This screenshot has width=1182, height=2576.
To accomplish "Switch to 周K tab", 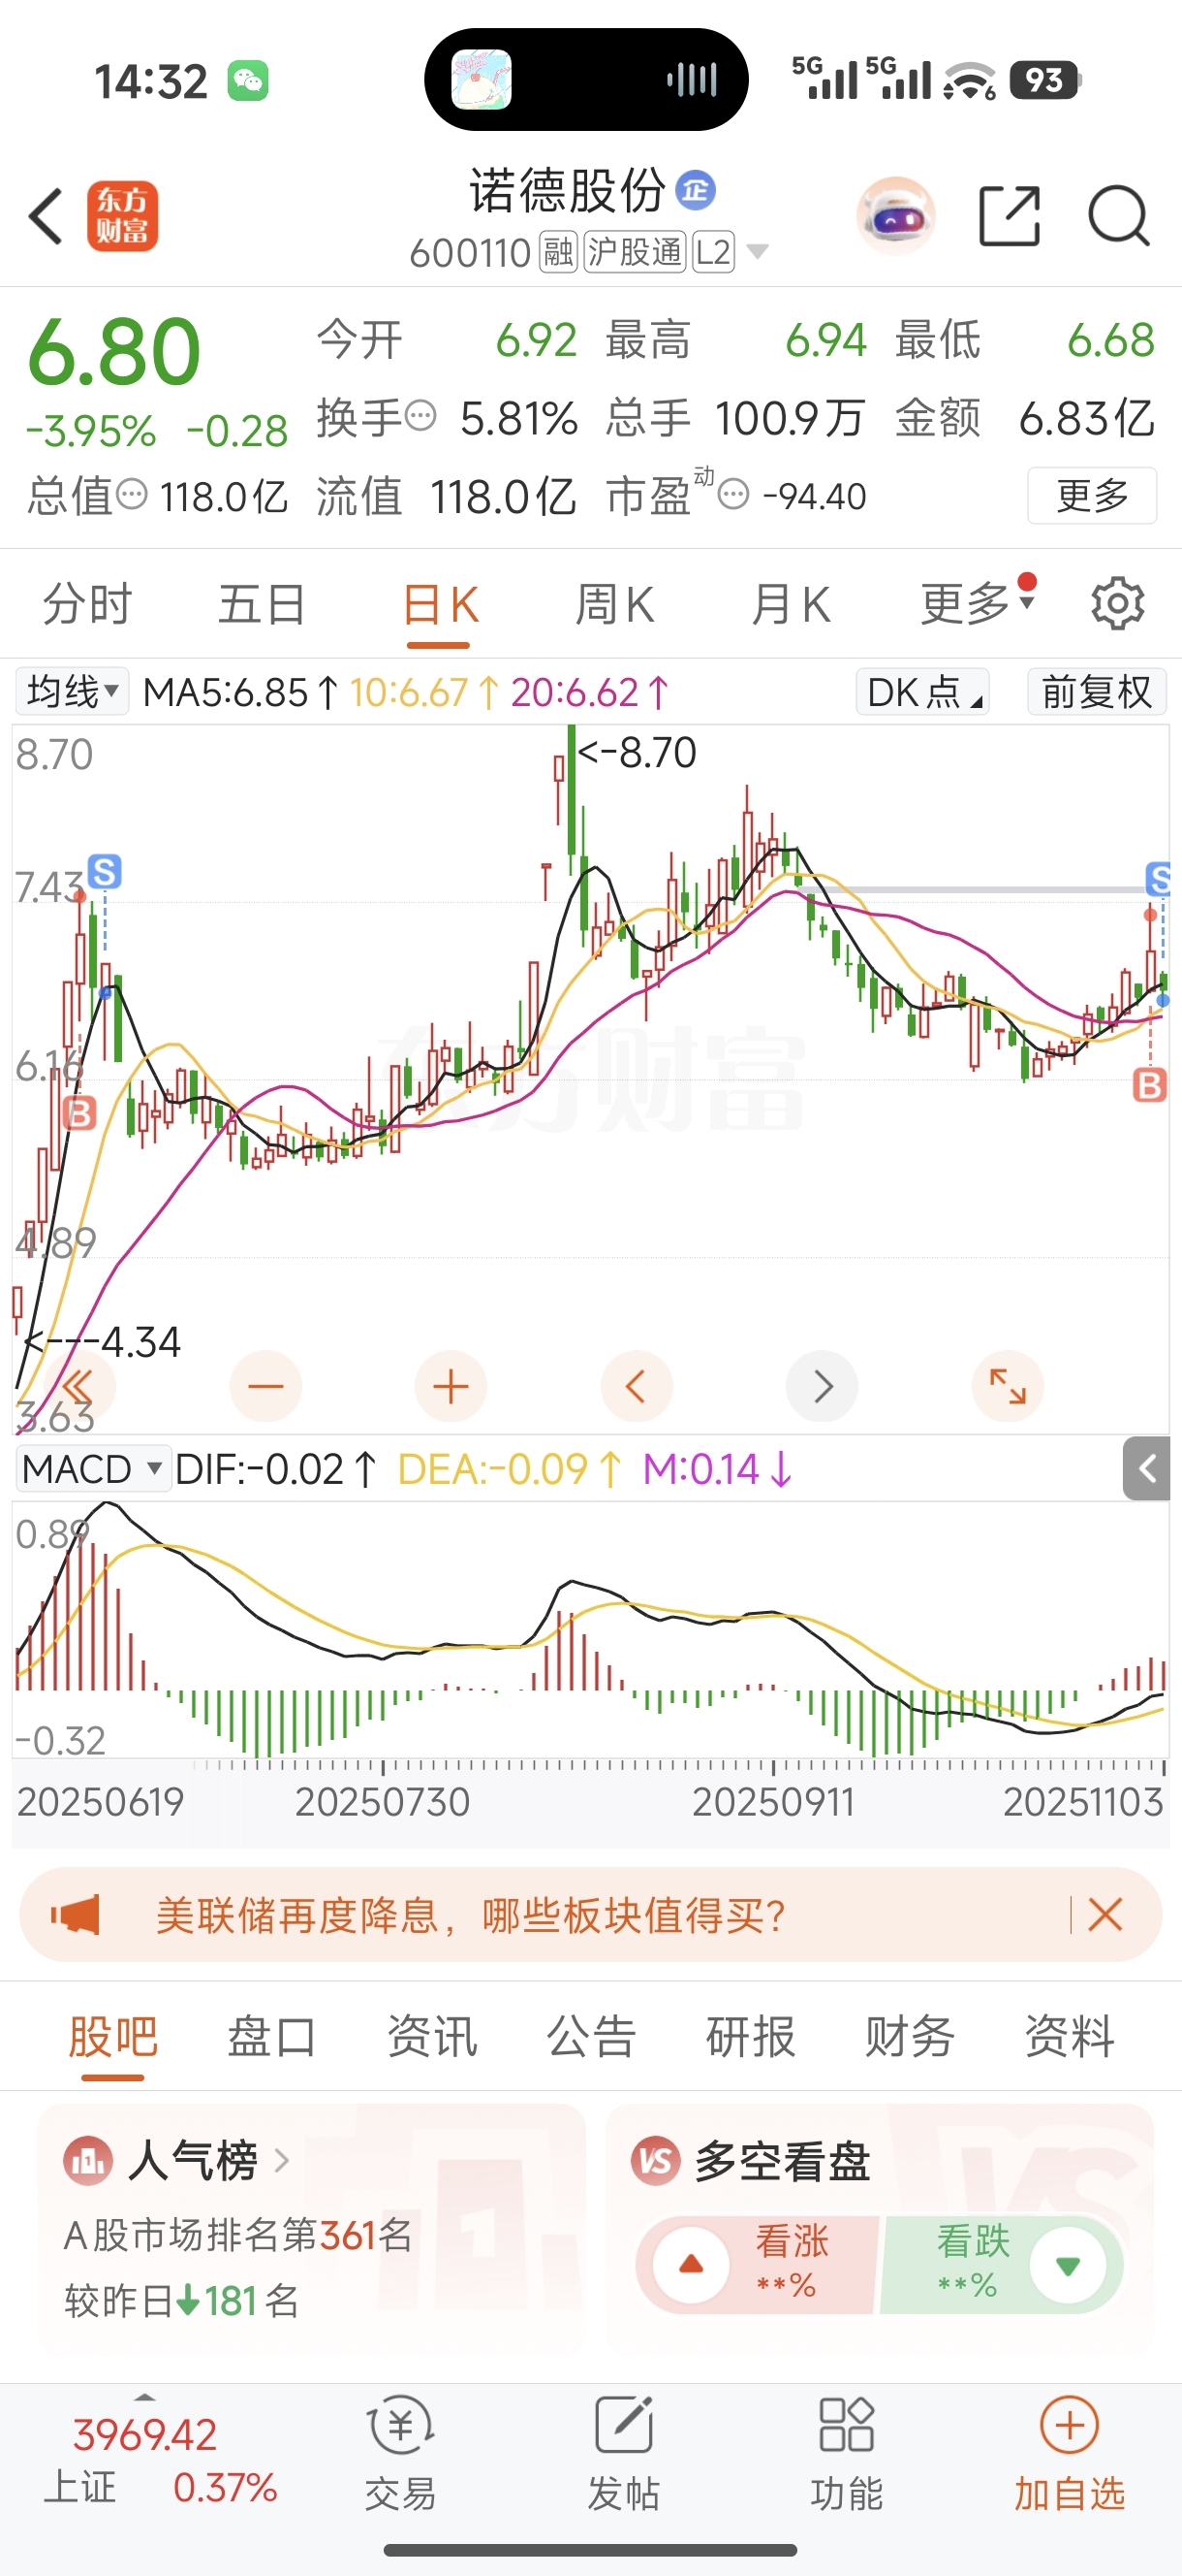I will click(614, 604).
